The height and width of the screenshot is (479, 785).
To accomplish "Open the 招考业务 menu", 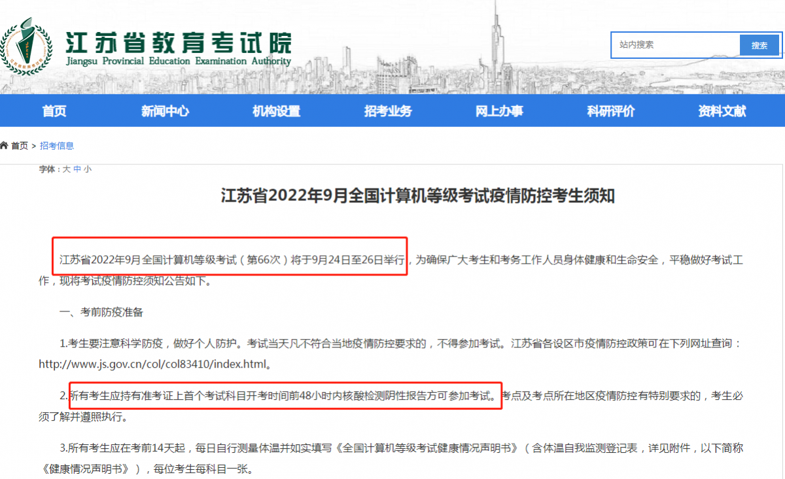I will click(x=388, y=111).
